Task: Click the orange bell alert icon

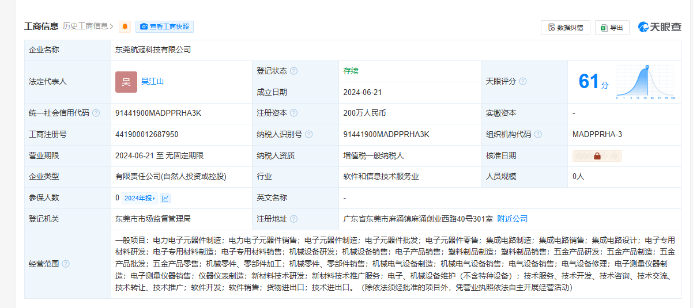Action: click(x=125, y=26)
